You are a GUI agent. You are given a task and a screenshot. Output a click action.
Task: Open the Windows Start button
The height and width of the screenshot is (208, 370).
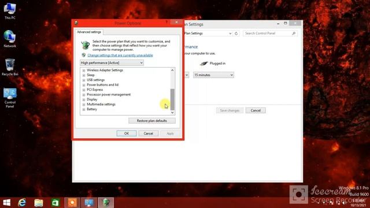pyautogui.click(x=6, y=203)
